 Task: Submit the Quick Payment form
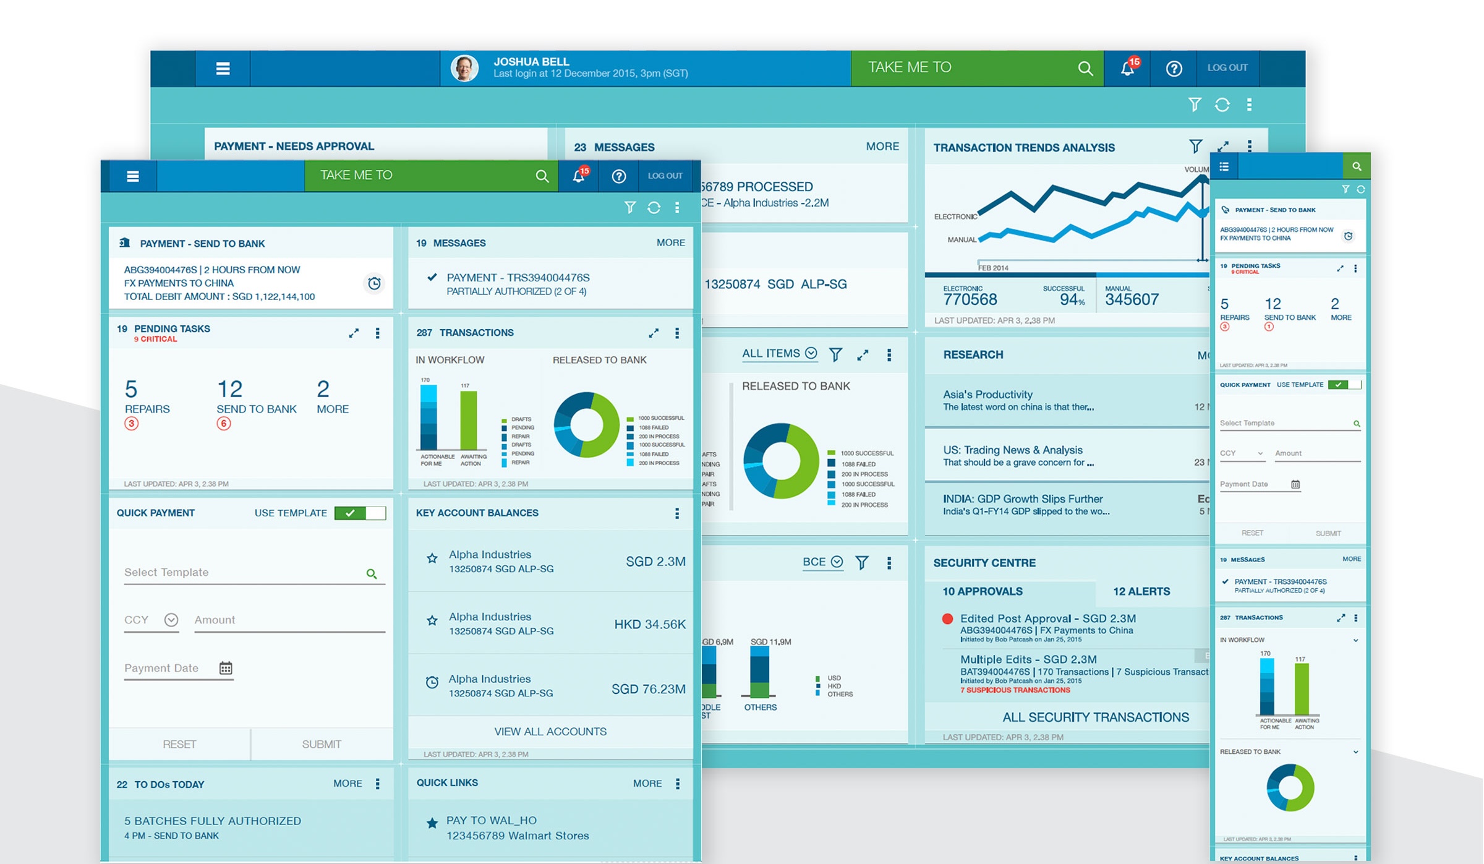pyautogui.click(x=321, y=744)
